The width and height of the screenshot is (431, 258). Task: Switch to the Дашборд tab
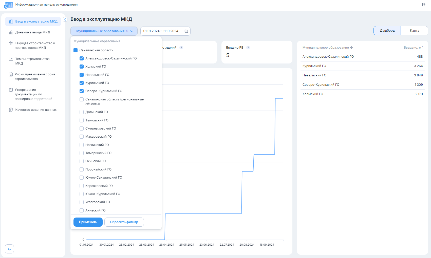[387, 31]
